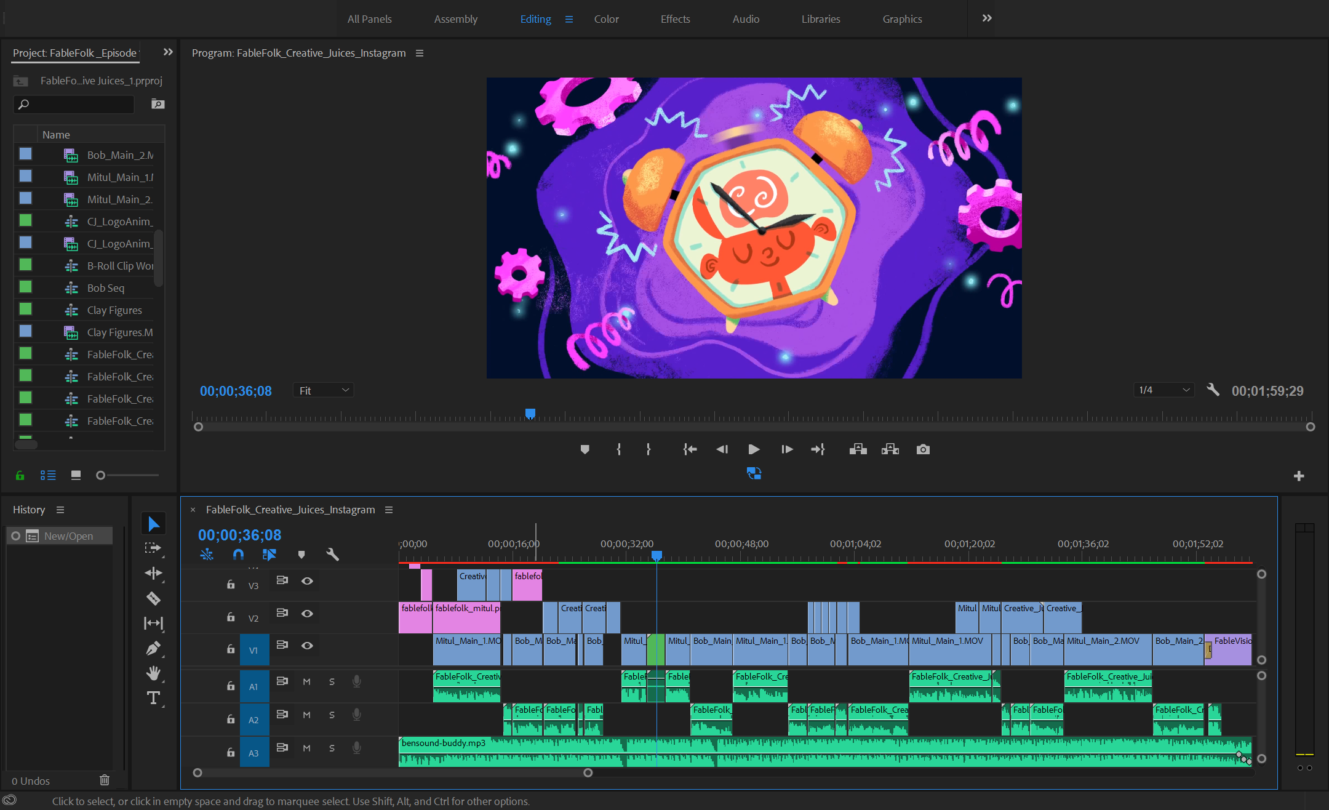Switch to Effects workspace
The width and height of the screenshot is (1329, 810).
(x=675, y=19)
